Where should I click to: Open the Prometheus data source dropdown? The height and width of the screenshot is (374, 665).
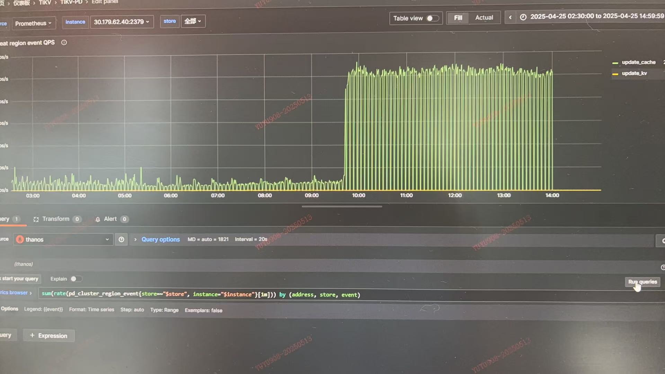click(x=33, y=24)
